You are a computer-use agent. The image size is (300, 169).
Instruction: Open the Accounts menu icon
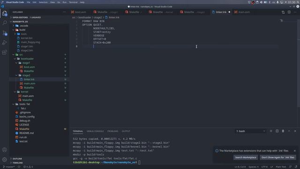[x=4, y=150]
